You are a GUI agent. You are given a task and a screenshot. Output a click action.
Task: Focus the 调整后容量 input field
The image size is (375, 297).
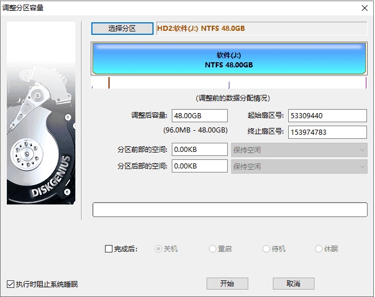click(200, 116)
